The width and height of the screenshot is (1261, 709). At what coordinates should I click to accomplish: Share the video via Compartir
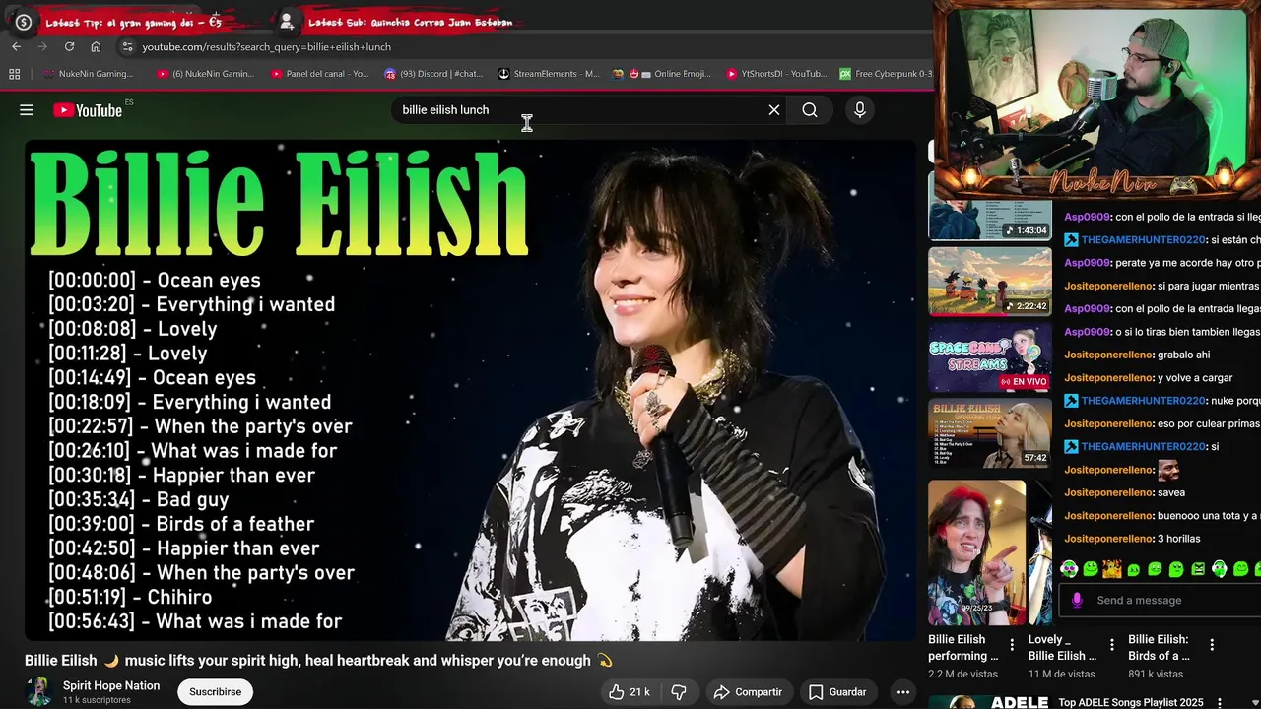[748, 692]
